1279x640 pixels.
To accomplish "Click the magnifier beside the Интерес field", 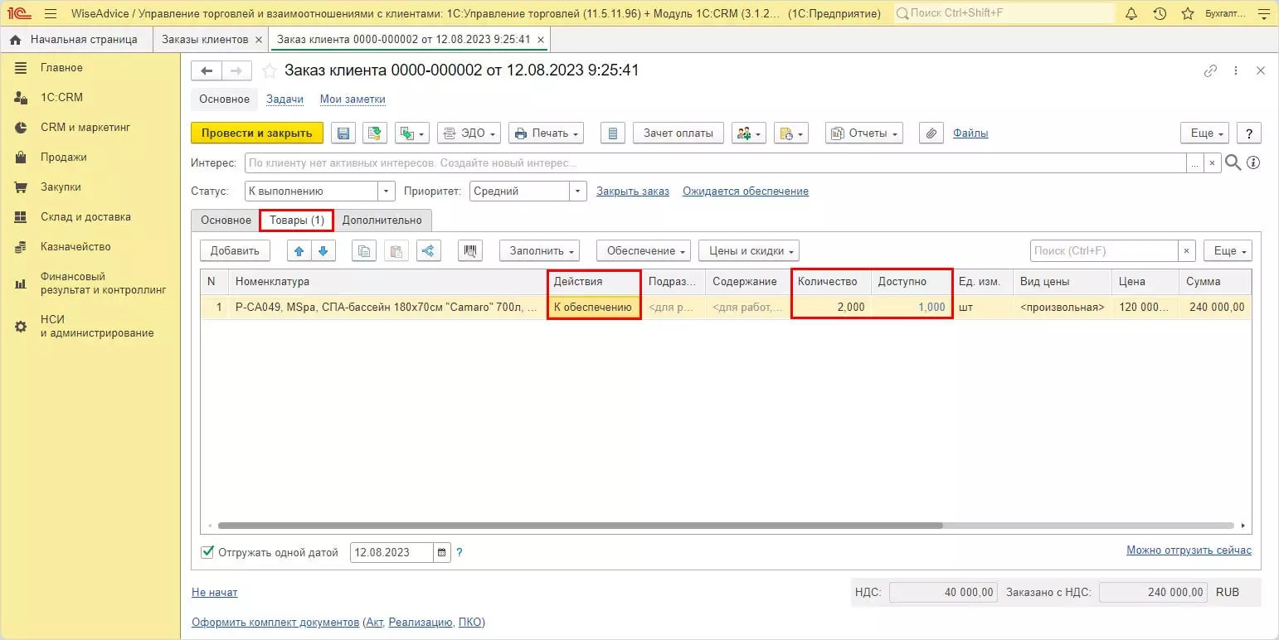I will [1233, 162].
